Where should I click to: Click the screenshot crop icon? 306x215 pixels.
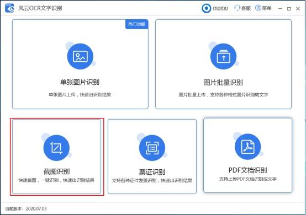click(x=56, y=148)
